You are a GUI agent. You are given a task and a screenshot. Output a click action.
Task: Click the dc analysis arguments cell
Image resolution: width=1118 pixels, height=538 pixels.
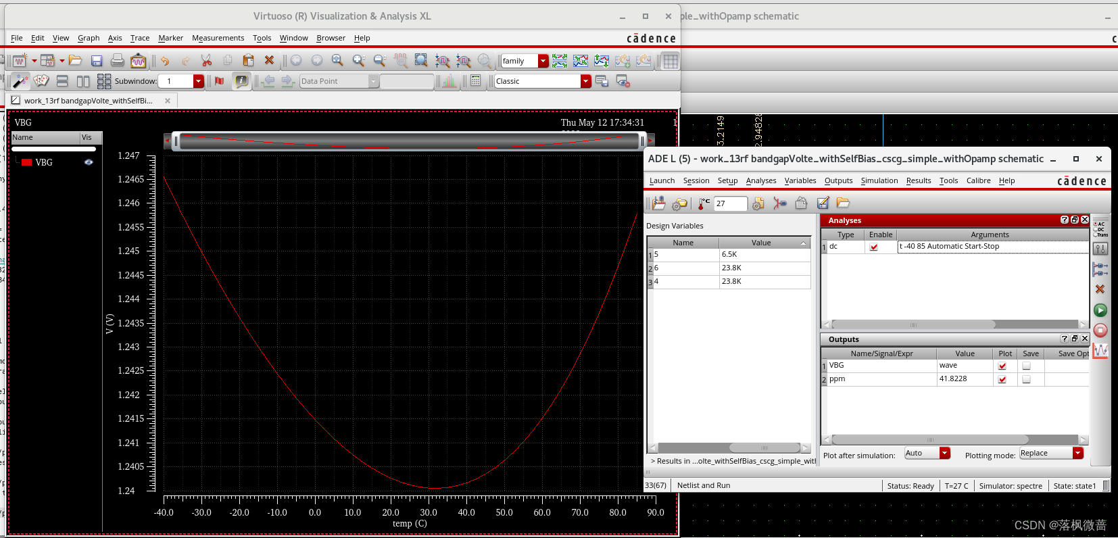(992, 247)
